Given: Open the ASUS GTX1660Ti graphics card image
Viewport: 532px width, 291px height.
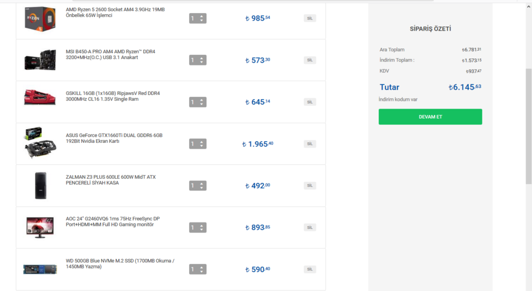Looking at the screenshot, I should click(40, 142).
